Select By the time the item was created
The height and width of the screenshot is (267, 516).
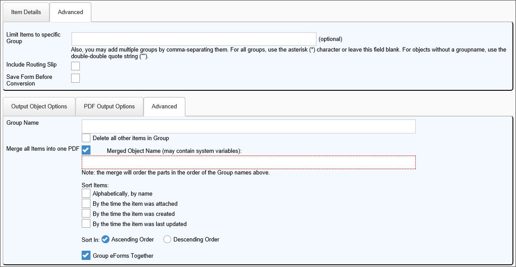[86, 214]
